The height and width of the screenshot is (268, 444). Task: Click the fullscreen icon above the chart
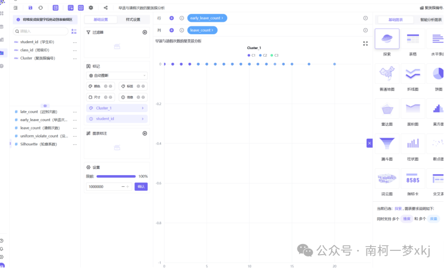pos(365,44)
